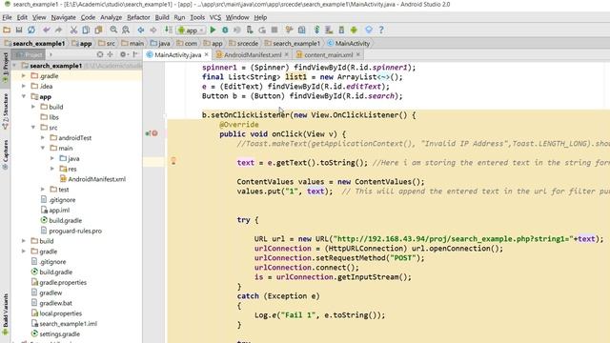Click the Attach debugger icon

click(250, 30)
